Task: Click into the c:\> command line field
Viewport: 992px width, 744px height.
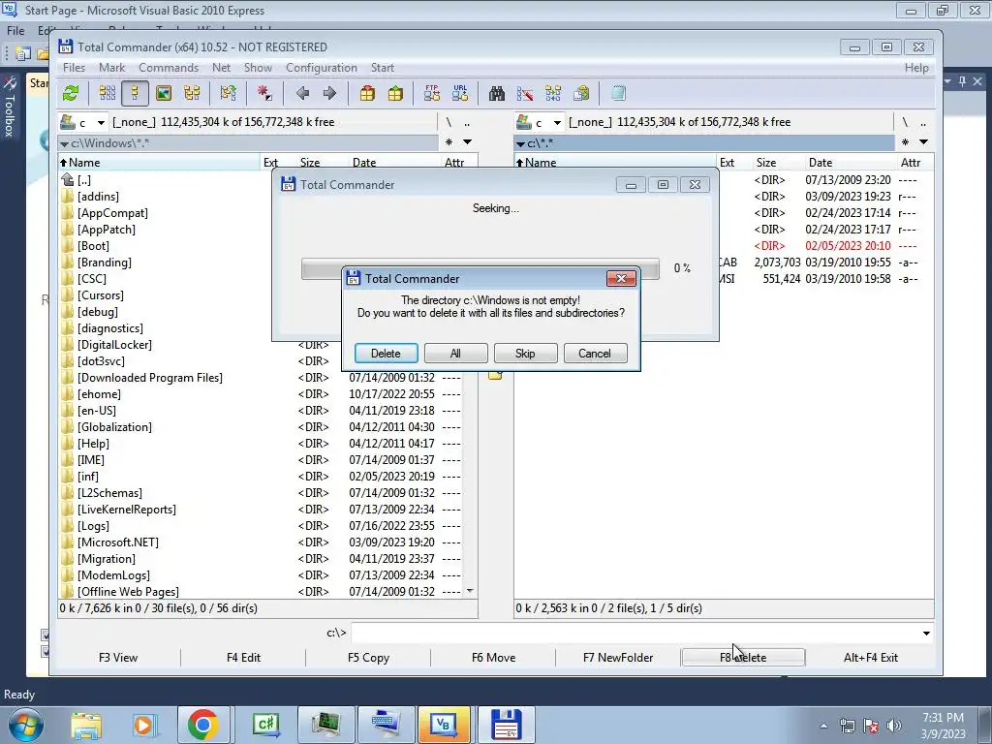Action: click(x=635, y=633)
